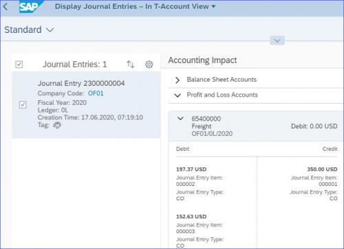Toggle the select all journal entries checkbox
Image resolution: width=344 pixels, height=249 pixels.
tap(19, 64)
